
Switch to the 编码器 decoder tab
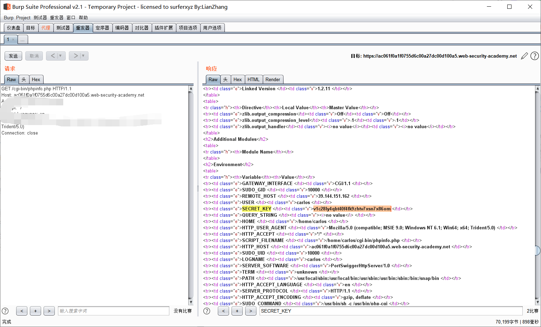(122, 28)
